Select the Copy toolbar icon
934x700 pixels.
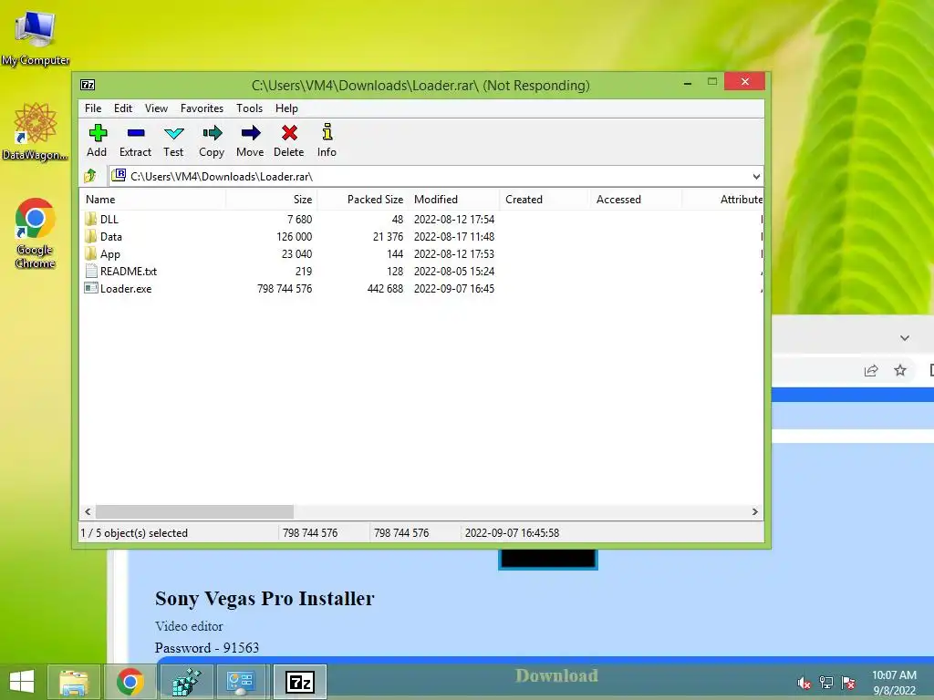[x=212, y=133]
